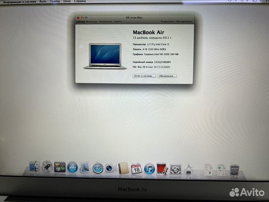Open iCal calendar showing 18

(136, 169)
